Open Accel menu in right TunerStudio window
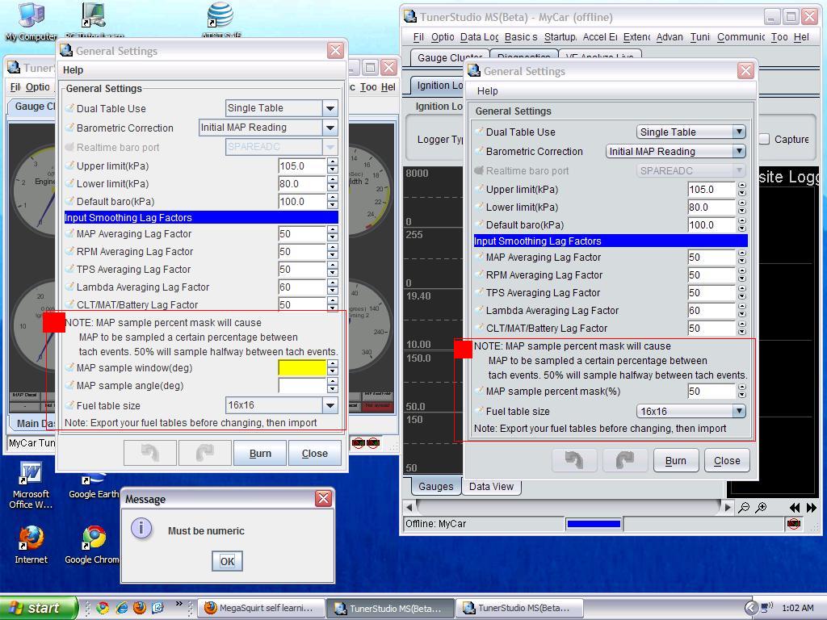 click(x=600, y=37)
